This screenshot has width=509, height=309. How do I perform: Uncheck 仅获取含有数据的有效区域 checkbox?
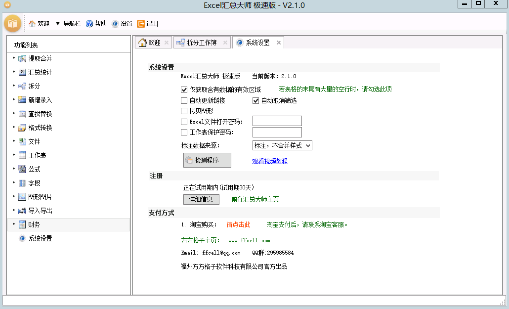click(184, 89)
